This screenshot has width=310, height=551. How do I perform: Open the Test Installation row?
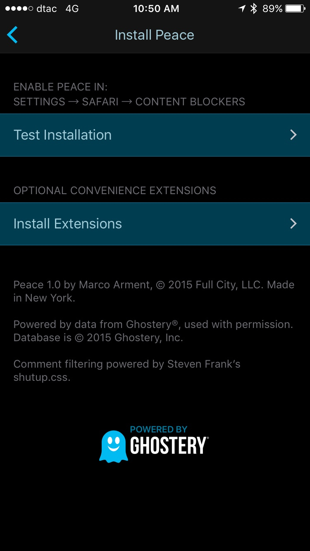(x=155, y=135)
